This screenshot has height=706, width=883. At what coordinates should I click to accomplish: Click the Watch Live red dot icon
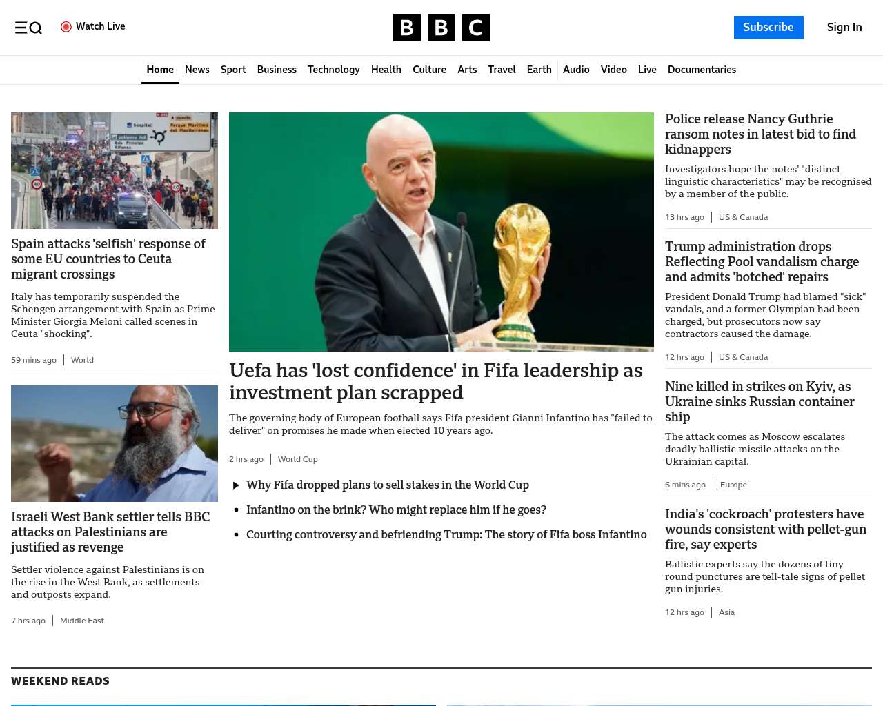66,27
